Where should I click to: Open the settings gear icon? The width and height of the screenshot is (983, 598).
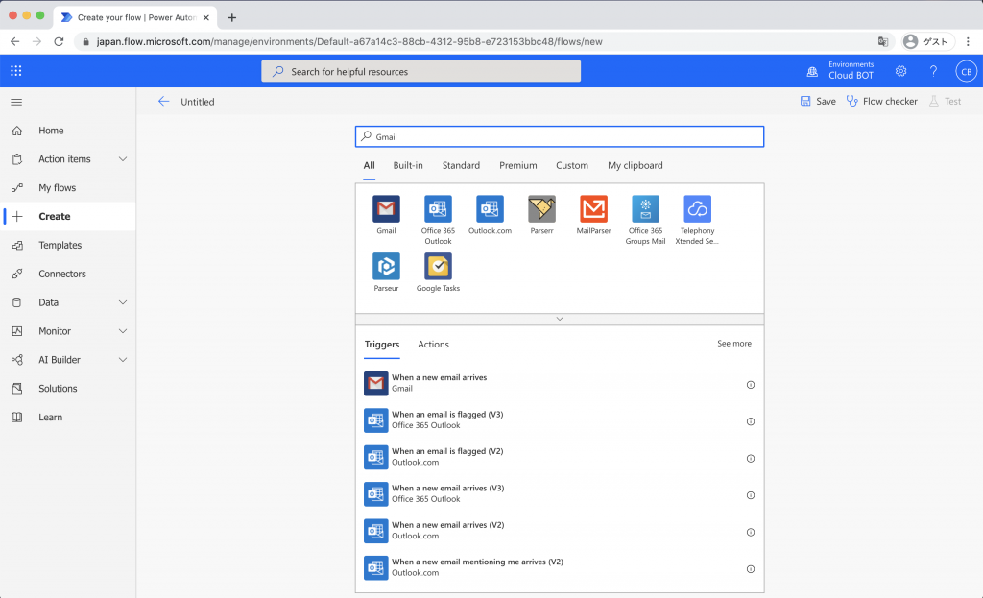point(900,71)
